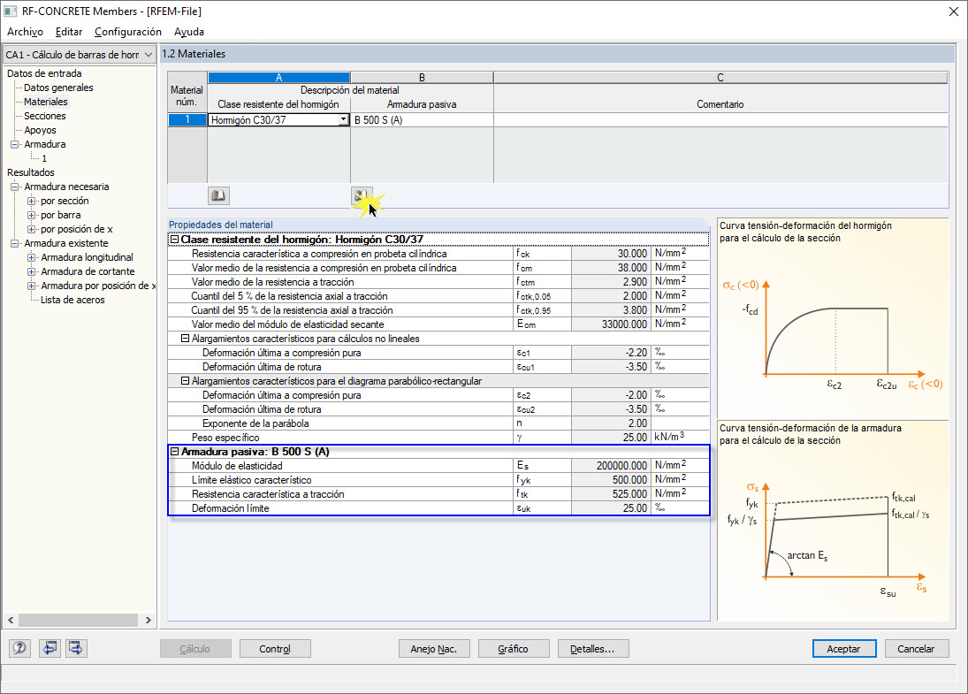Select Secciones in the tree
968x694 pixels.
point(45,116)
